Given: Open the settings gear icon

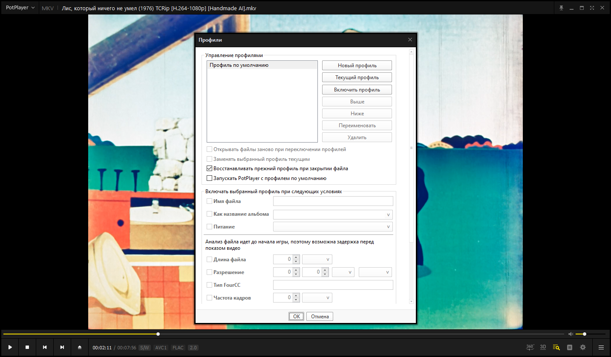Looking at the screenshot, I should tap(583, 348).
